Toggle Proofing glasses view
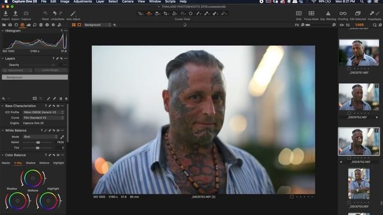Viewport: 383px width, 215px height. (343, 13)
